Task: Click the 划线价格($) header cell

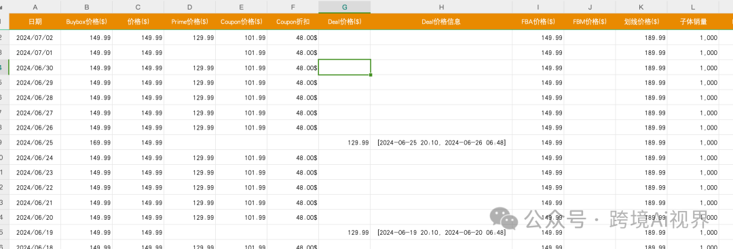Action: click(641, 22)
